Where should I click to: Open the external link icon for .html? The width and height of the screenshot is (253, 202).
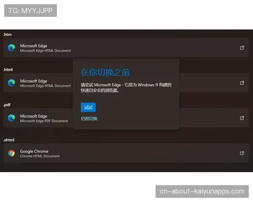(242, 83)
